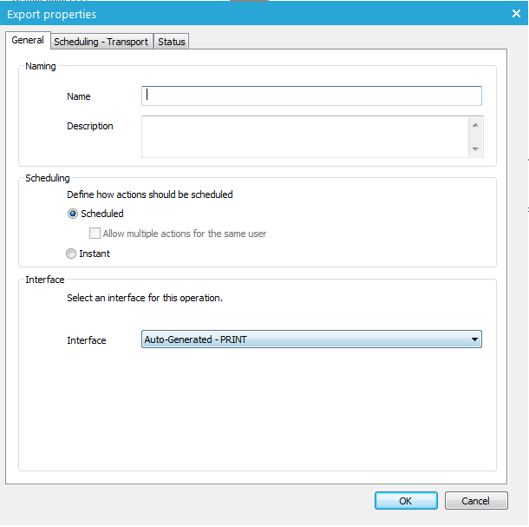Image resolution: width=529 pixels, height=527 pixels.
Task: Click the Description field label
Action: [90, 126]
